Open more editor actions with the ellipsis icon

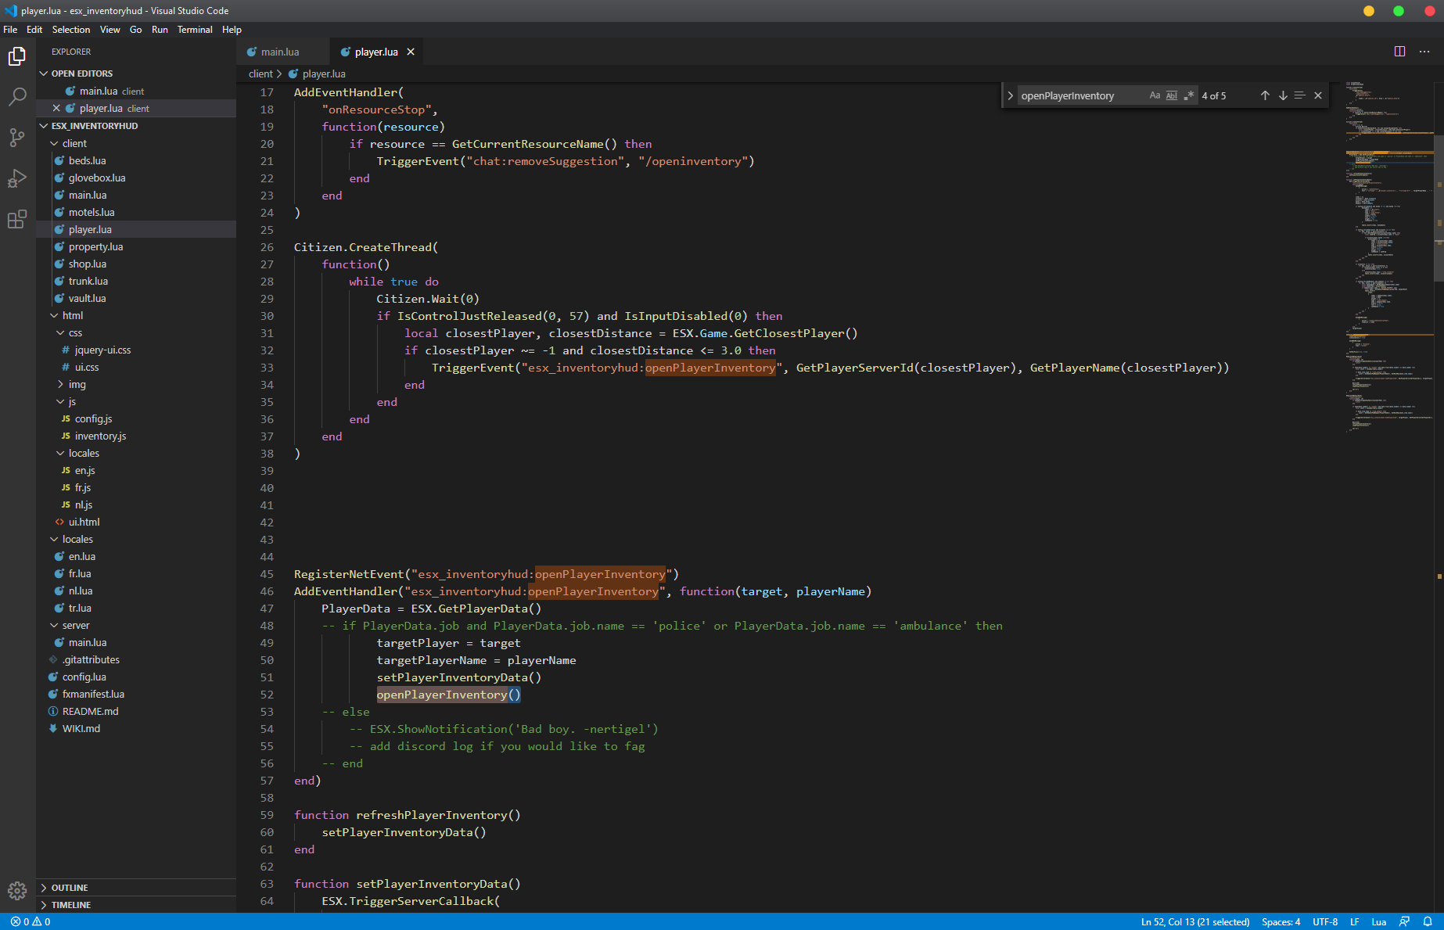coord(1424,51)
